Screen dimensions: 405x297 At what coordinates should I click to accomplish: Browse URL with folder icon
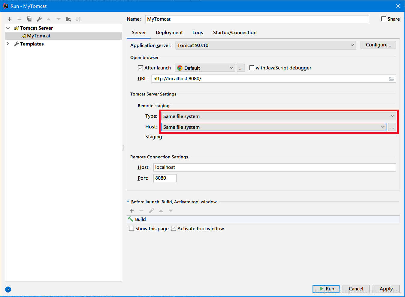(x=391, y=79)
